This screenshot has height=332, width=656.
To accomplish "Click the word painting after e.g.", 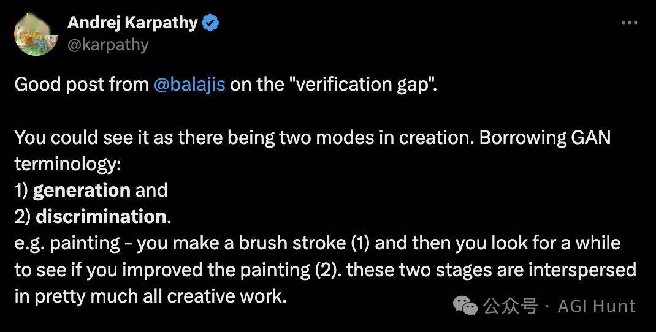I will pyautogui.click(x=85, y=244).
